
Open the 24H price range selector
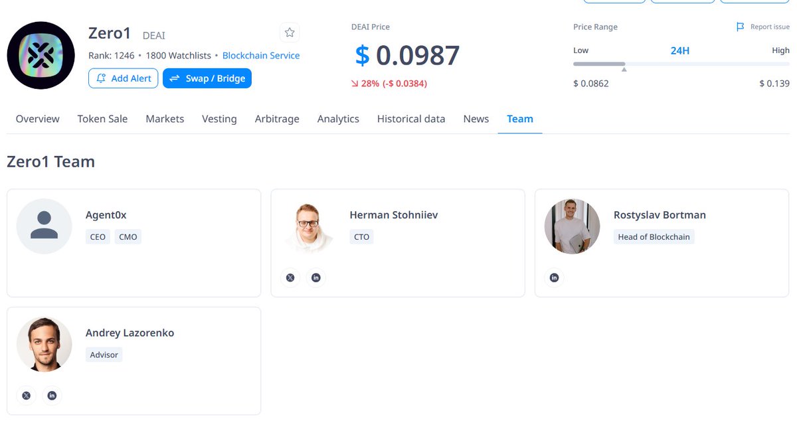click(680, 50)
